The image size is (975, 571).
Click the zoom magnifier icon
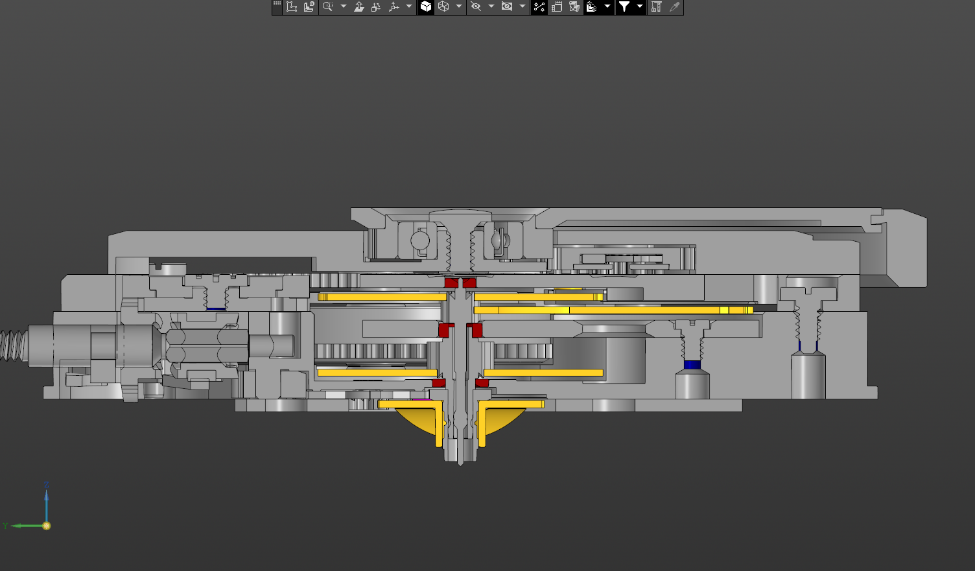327,6
